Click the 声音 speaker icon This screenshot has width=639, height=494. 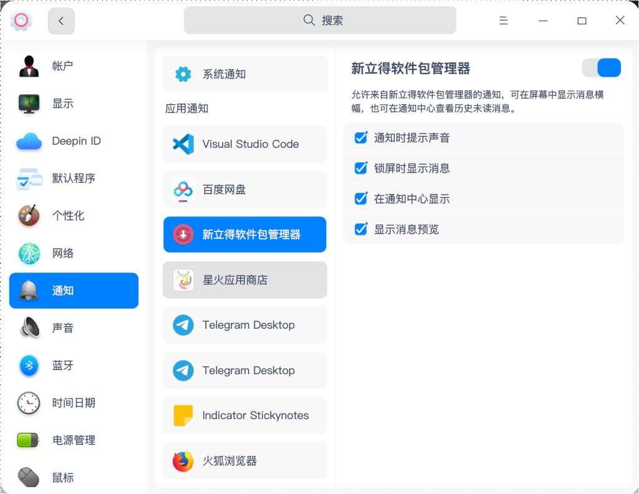point(30,327)
